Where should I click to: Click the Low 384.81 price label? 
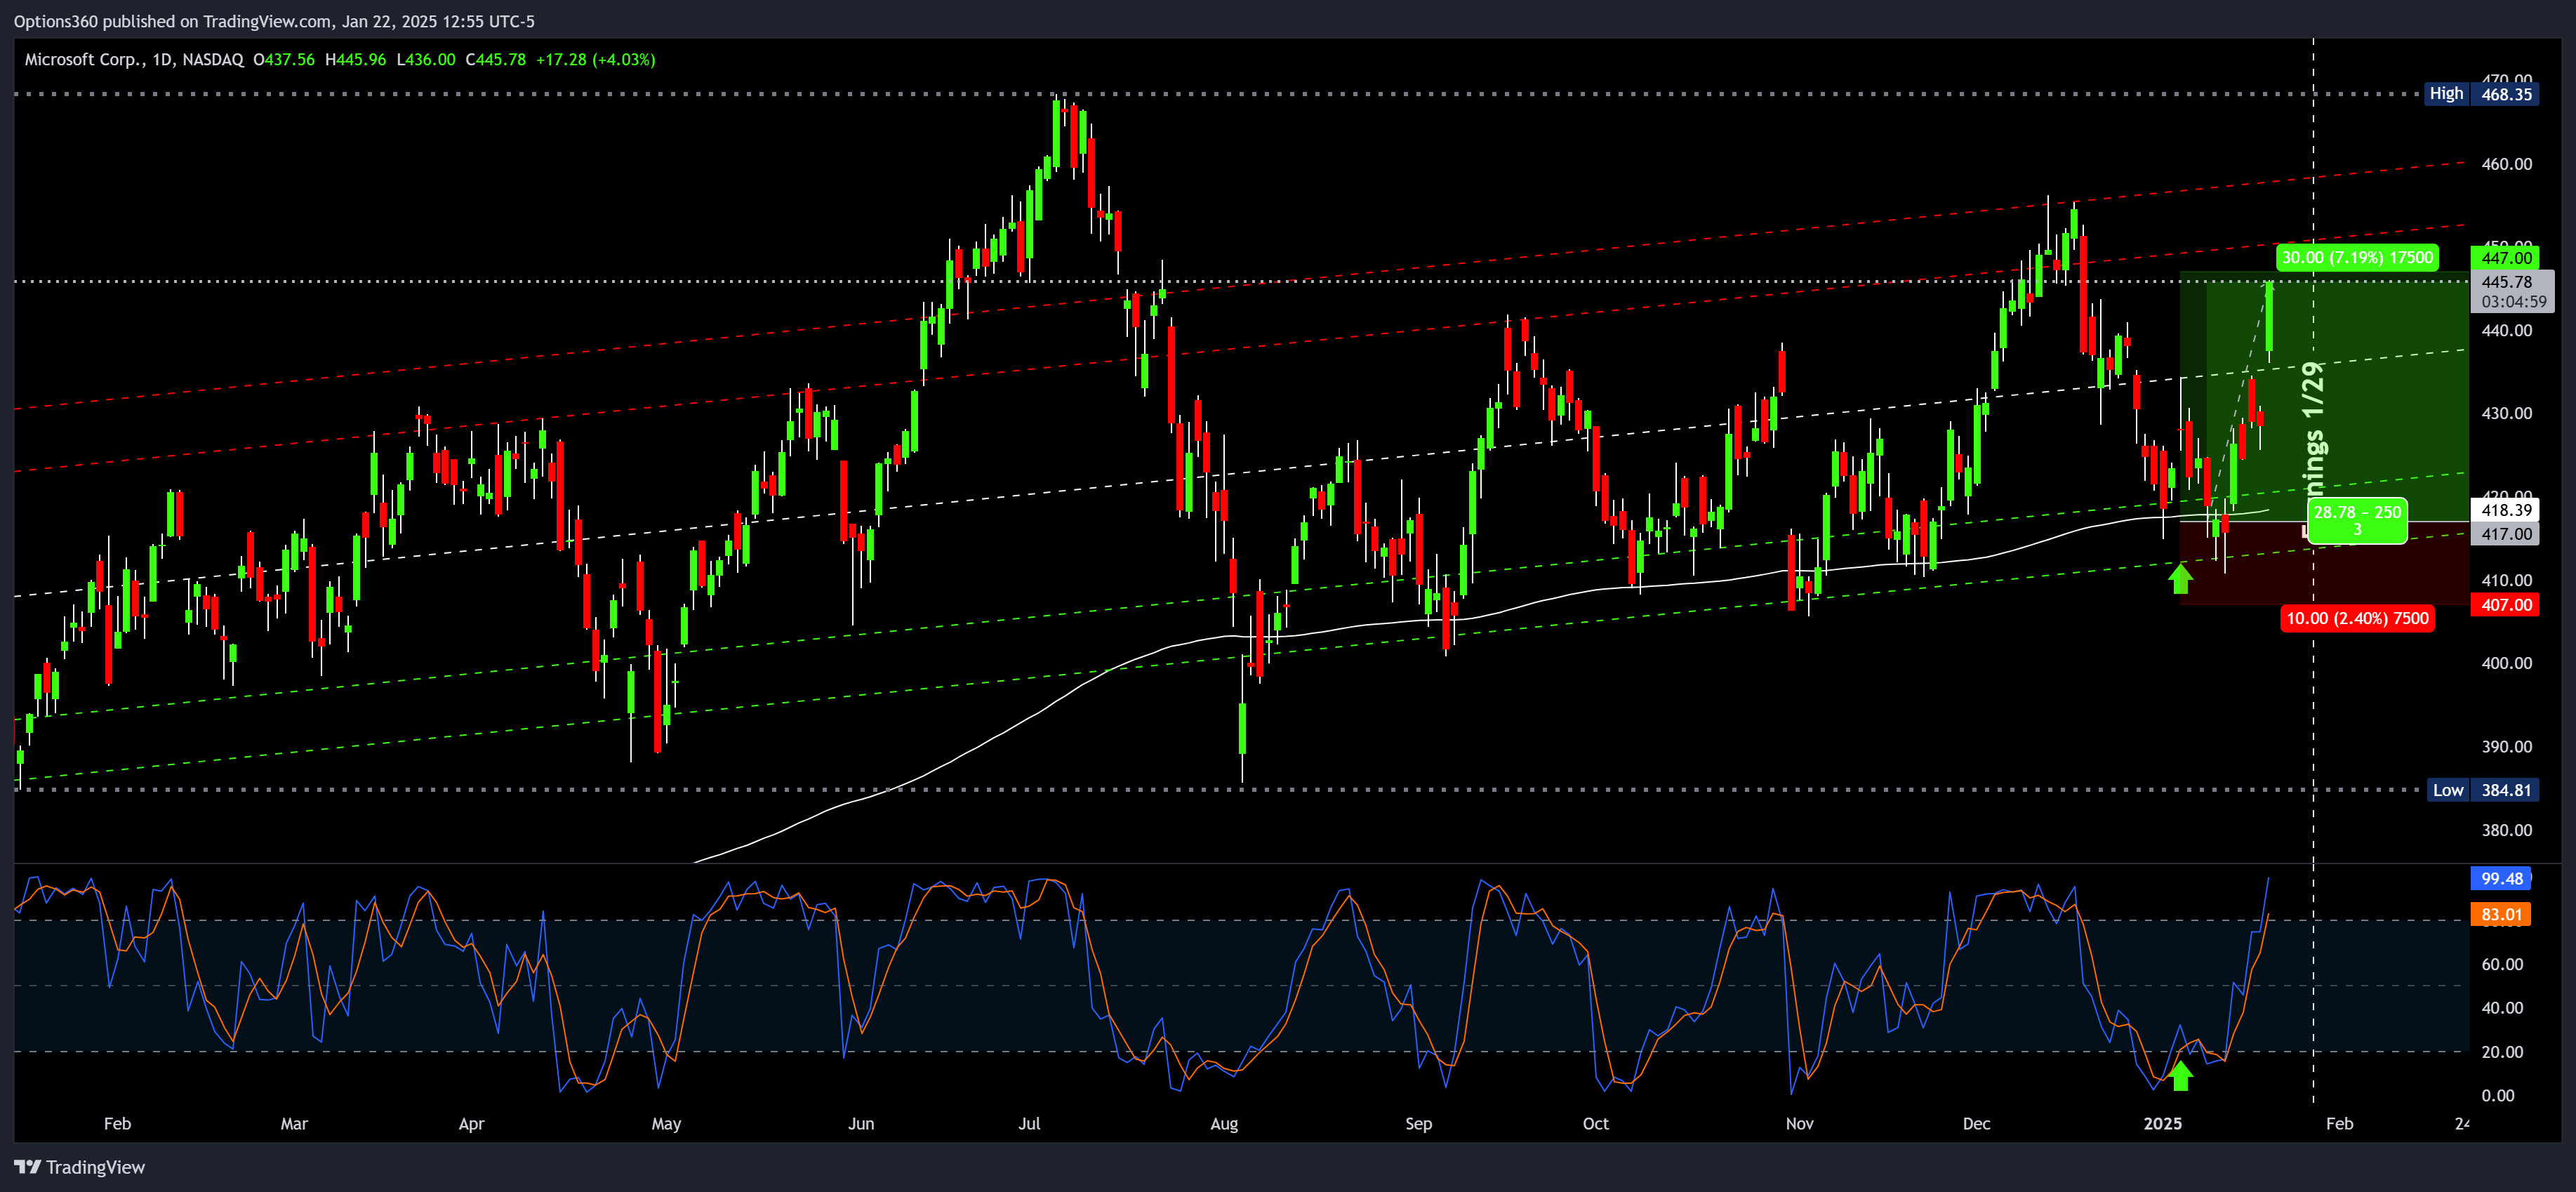[x=2483, y=790]
